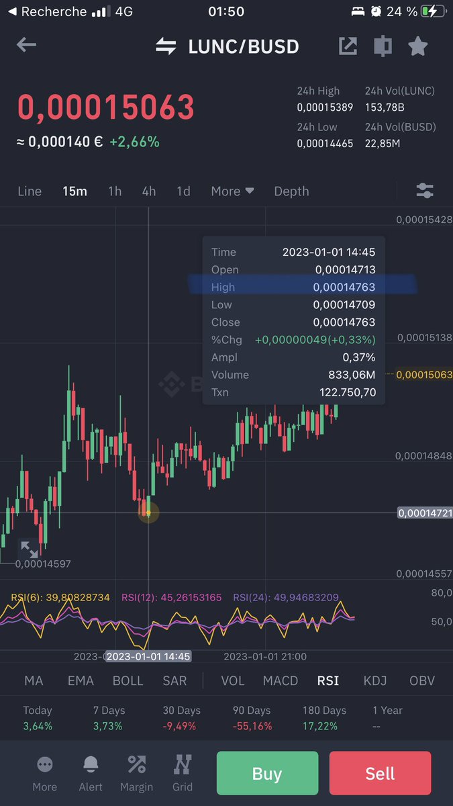Enable the MA indicator
453x806 pixels.
coord(34,680)
